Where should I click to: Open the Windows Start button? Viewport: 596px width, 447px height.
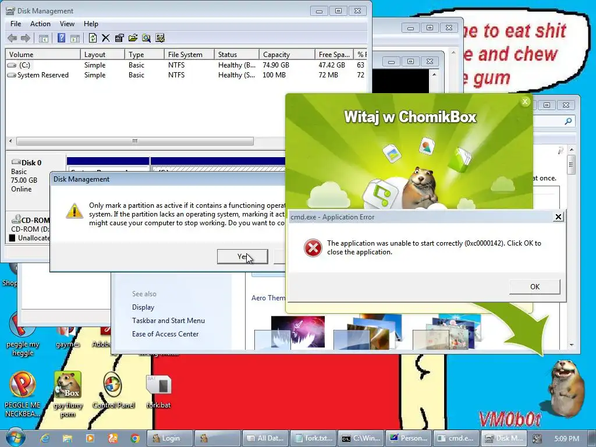(15, 438)
